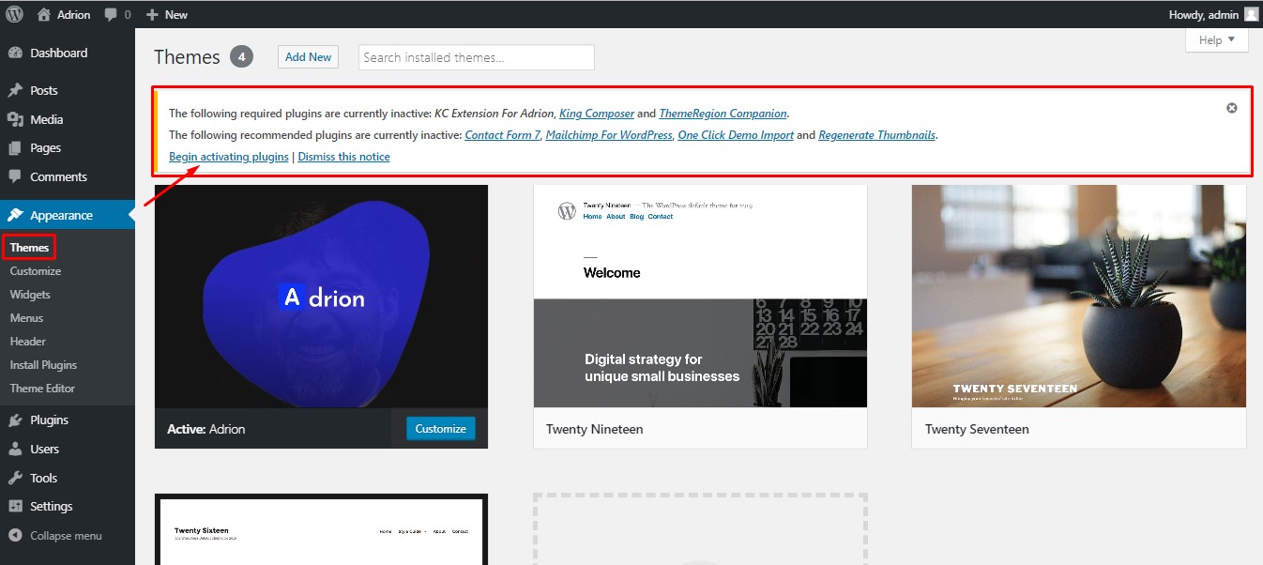Select the Twenty Sixteen theme screenshot
This screenshot has width=1263, height=565.
pos(321,531)
